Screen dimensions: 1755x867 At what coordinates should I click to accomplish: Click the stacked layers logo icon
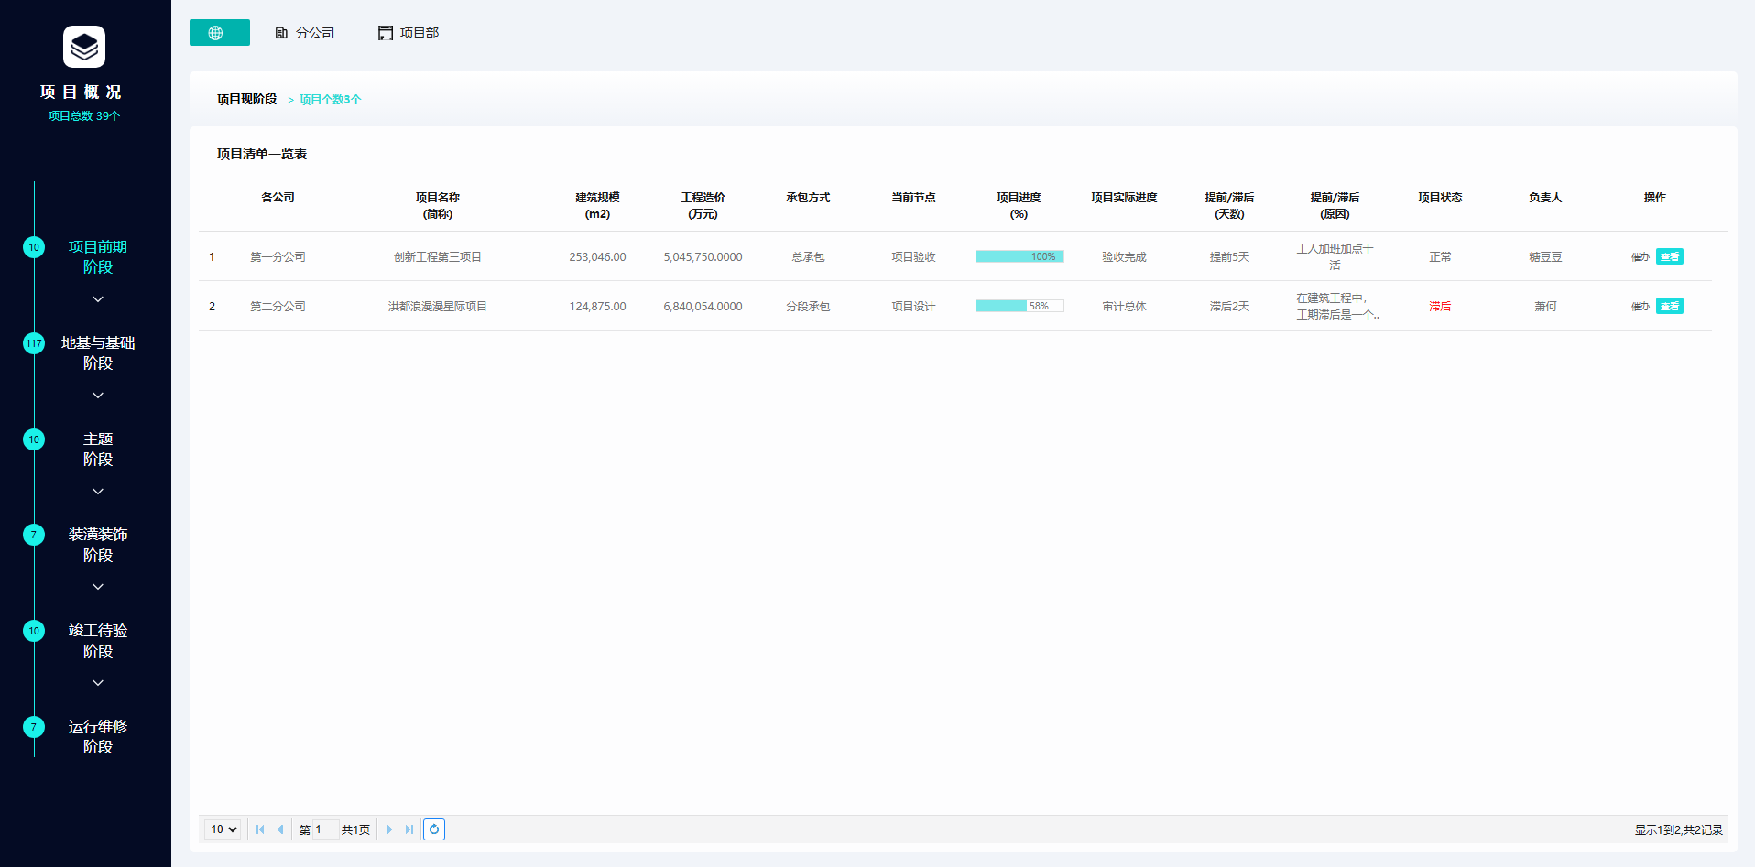pos(84,47)
